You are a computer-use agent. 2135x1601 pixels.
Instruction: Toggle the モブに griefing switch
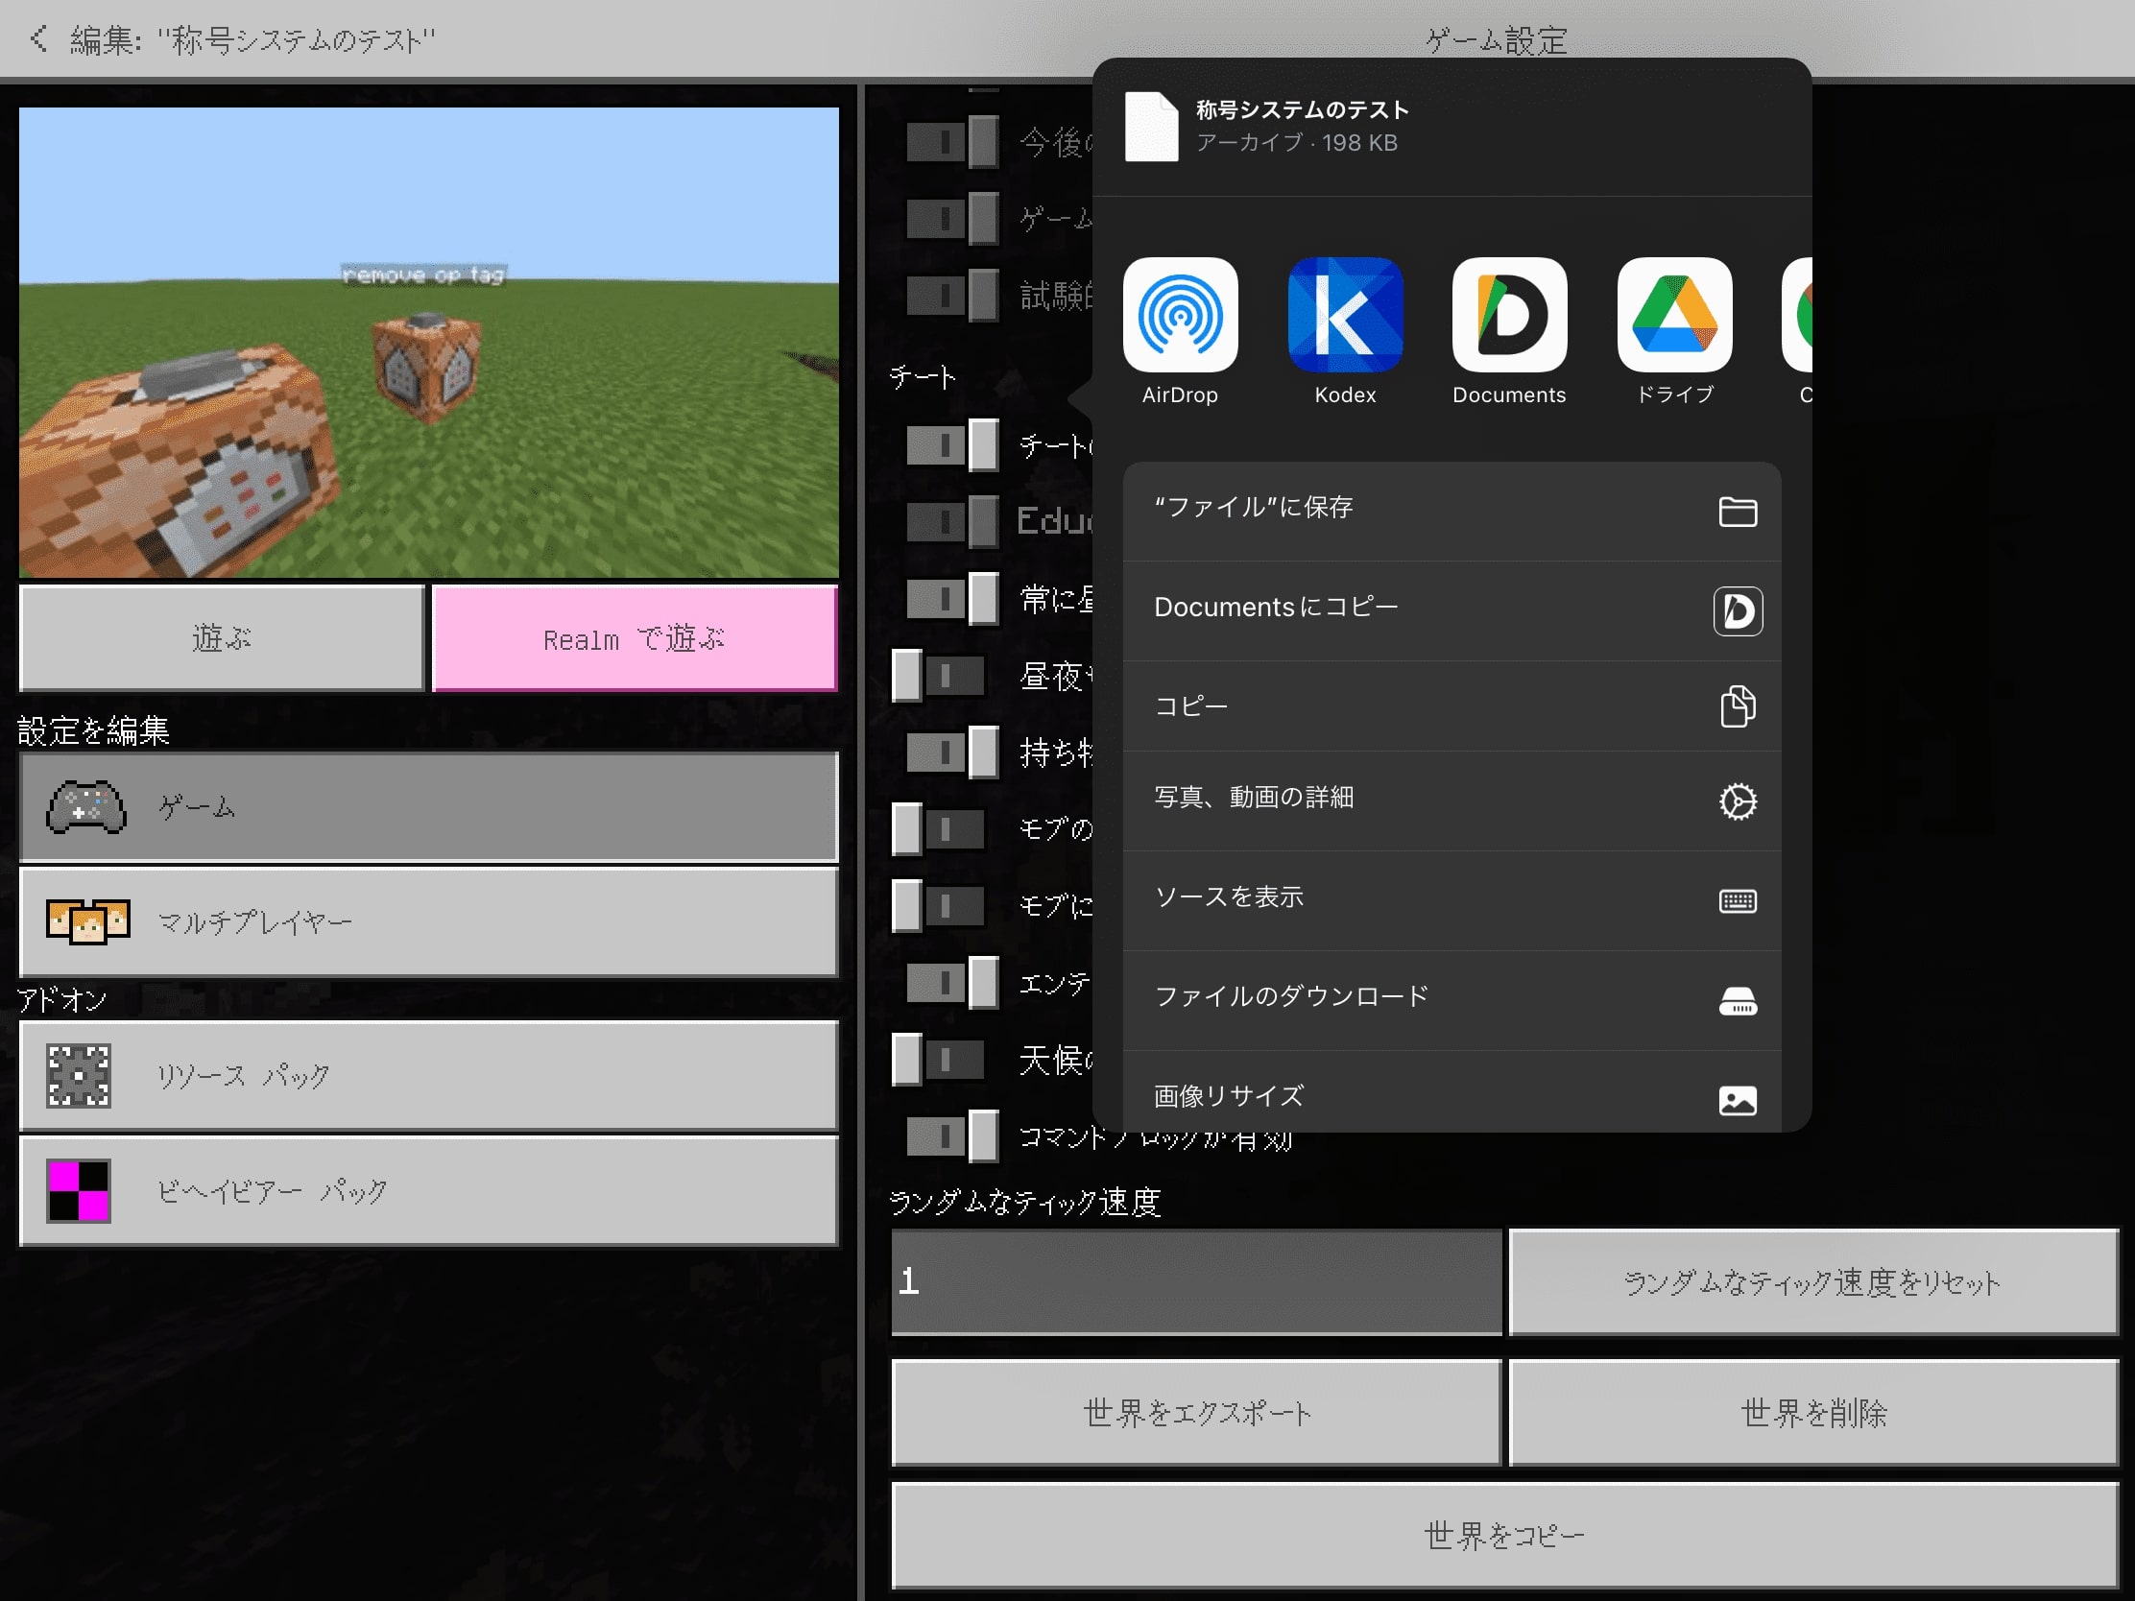(938, 905)
